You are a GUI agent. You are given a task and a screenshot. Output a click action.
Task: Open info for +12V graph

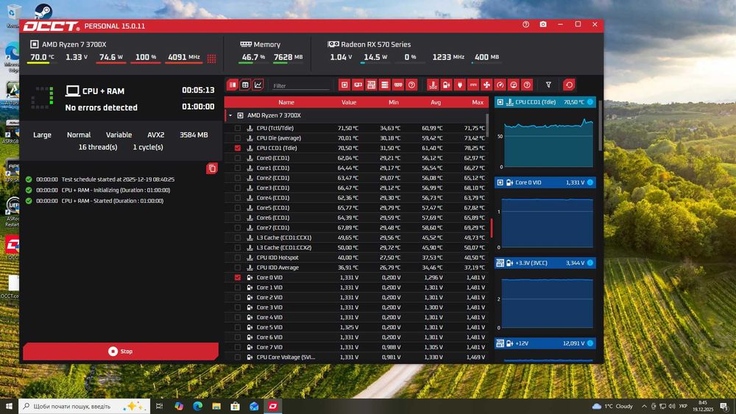tap(590, 343)
